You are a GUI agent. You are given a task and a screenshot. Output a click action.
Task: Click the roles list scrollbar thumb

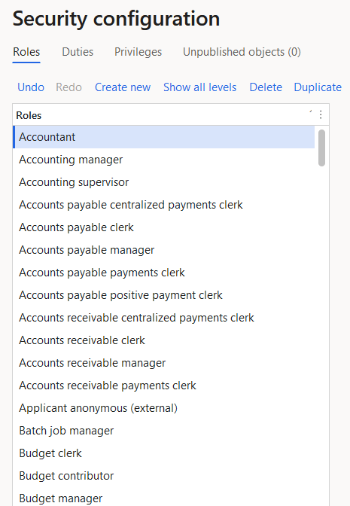321,148
